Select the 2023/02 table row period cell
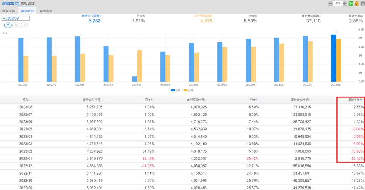 [26, 151]
